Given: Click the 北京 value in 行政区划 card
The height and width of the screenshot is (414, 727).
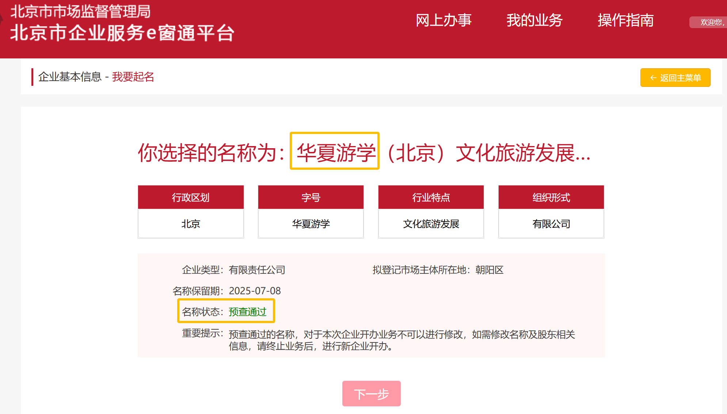Looking at the screenshot, I should click(x=191, y=224).
